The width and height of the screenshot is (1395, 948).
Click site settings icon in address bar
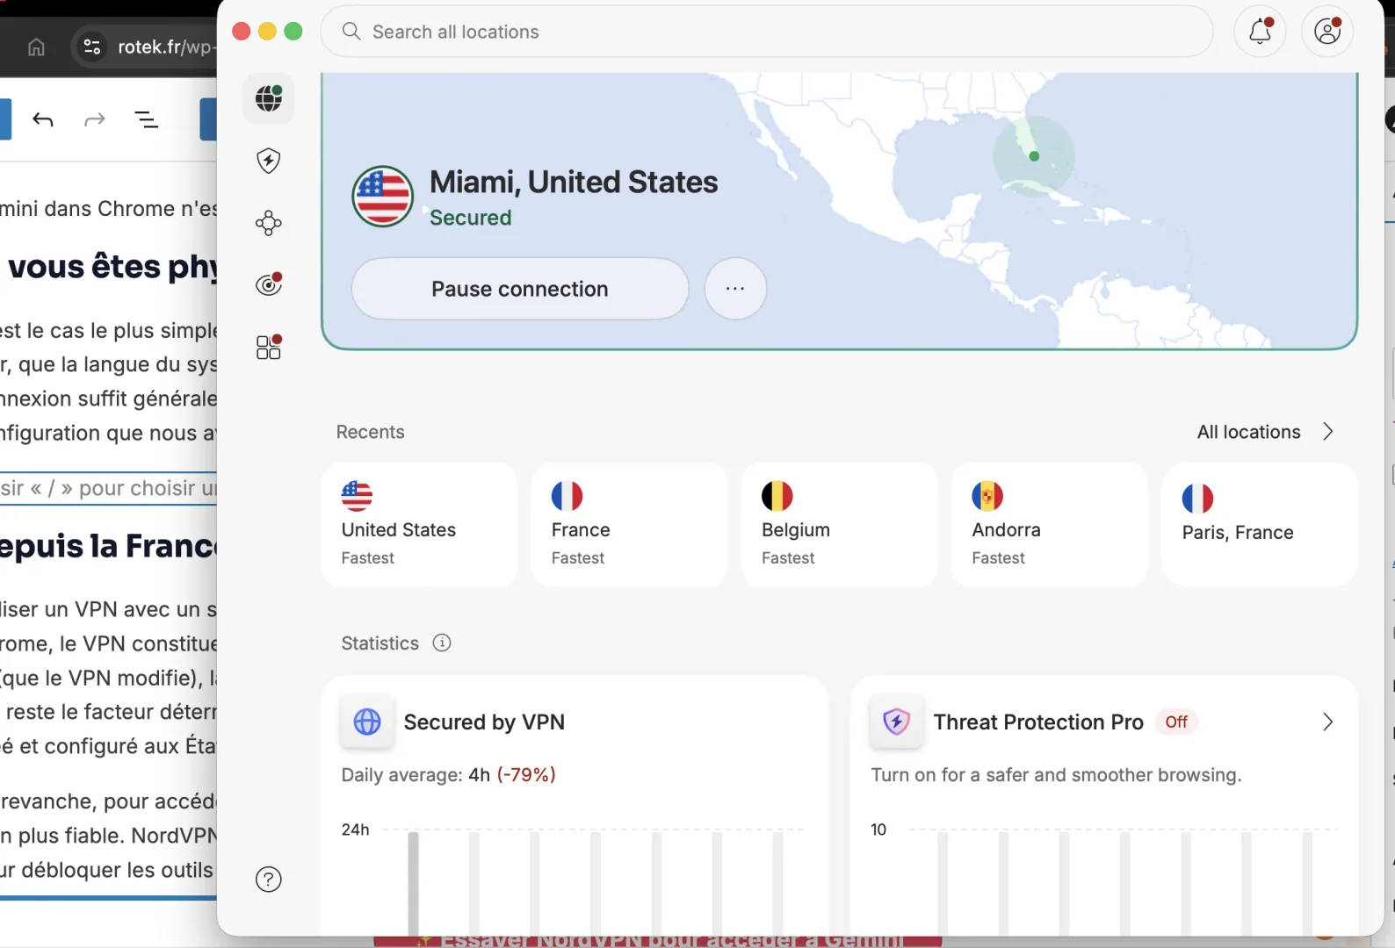tap(92, 47)
